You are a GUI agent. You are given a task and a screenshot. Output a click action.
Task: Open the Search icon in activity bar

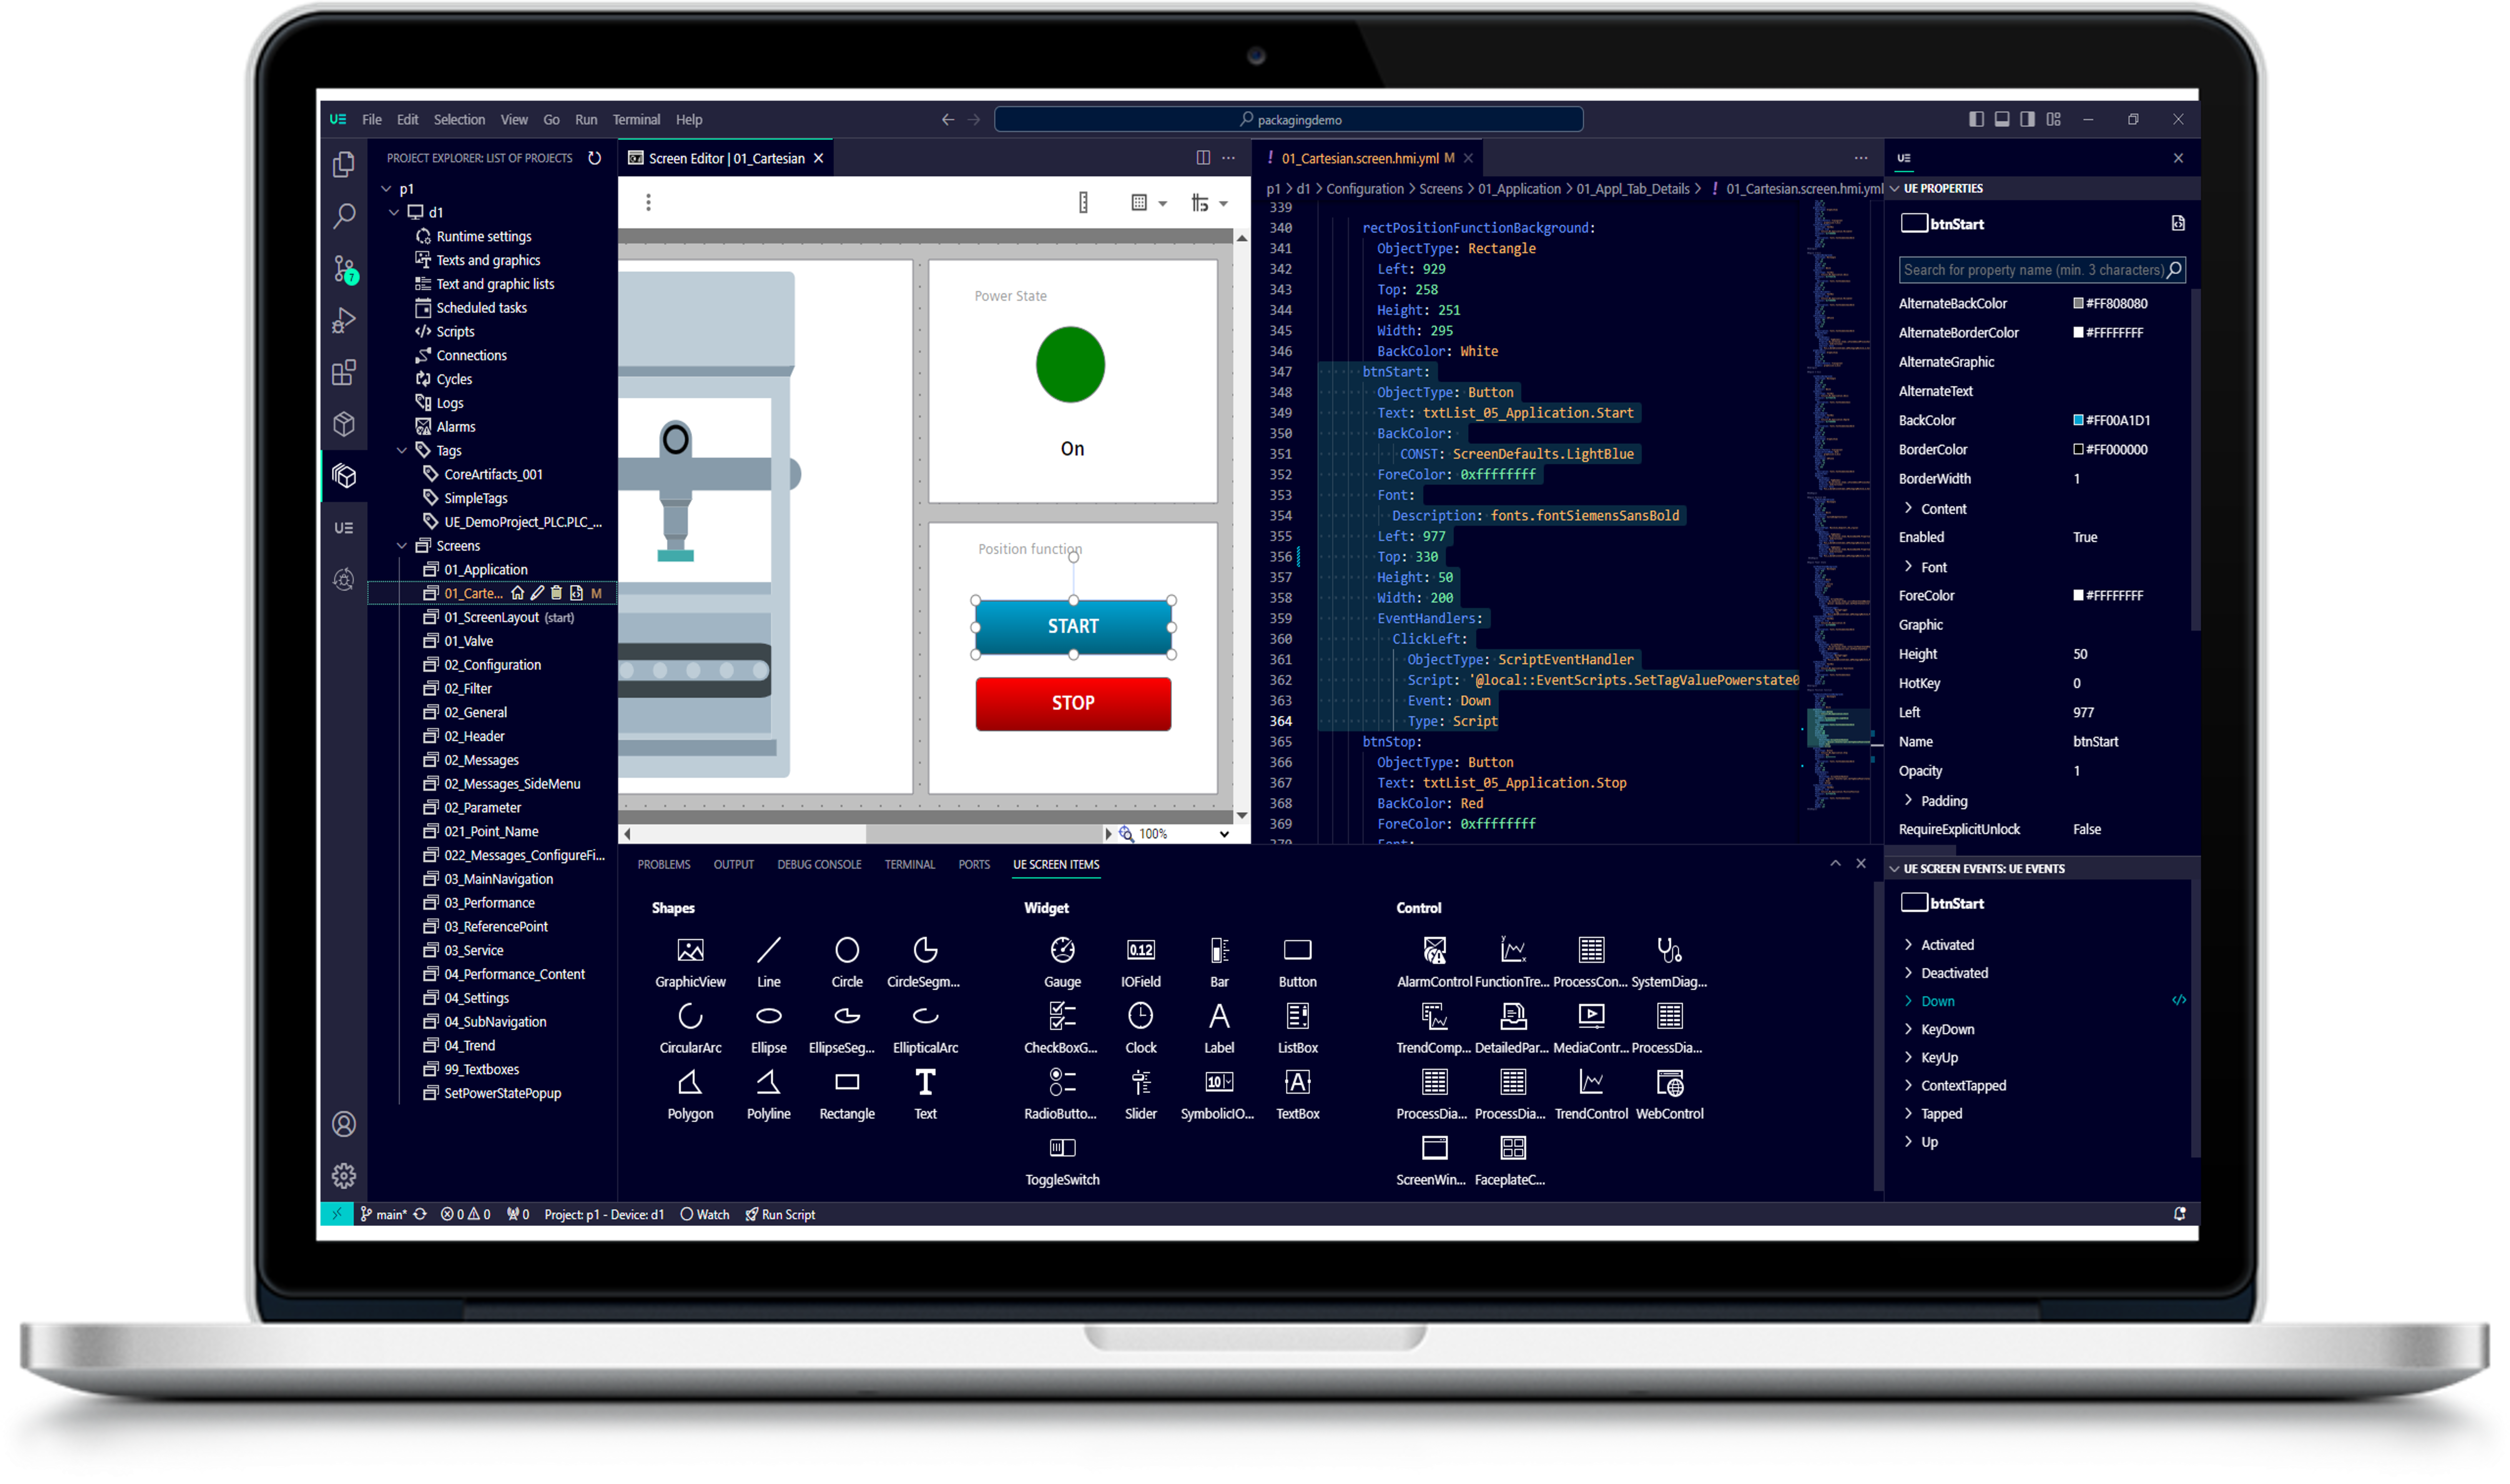pos(344,216)
